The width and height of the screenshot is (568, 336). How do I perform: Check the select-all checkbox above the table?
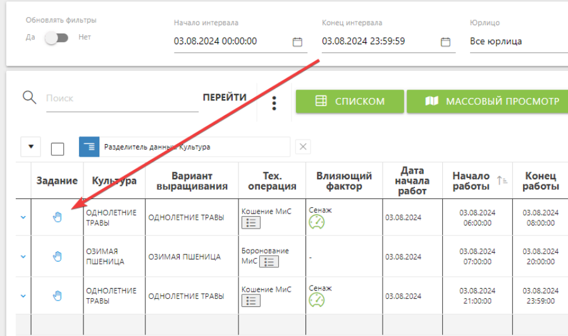(58, 148)
